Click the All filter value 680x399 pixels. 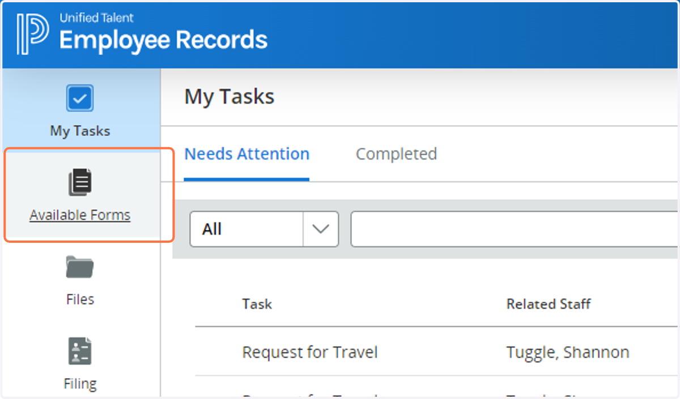coord(212,229)
